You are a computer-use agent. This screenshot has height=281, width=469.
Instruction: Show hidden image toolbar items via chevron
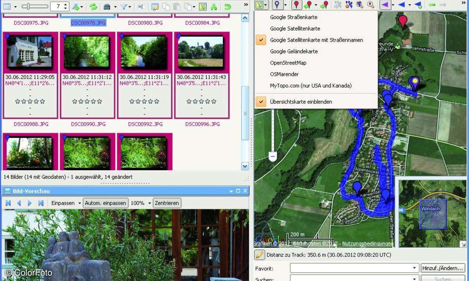(245, 5)
